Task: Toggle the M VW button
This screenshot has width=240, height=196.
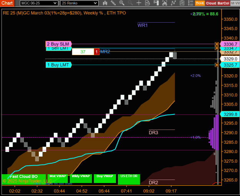Action: coord(235,3)
